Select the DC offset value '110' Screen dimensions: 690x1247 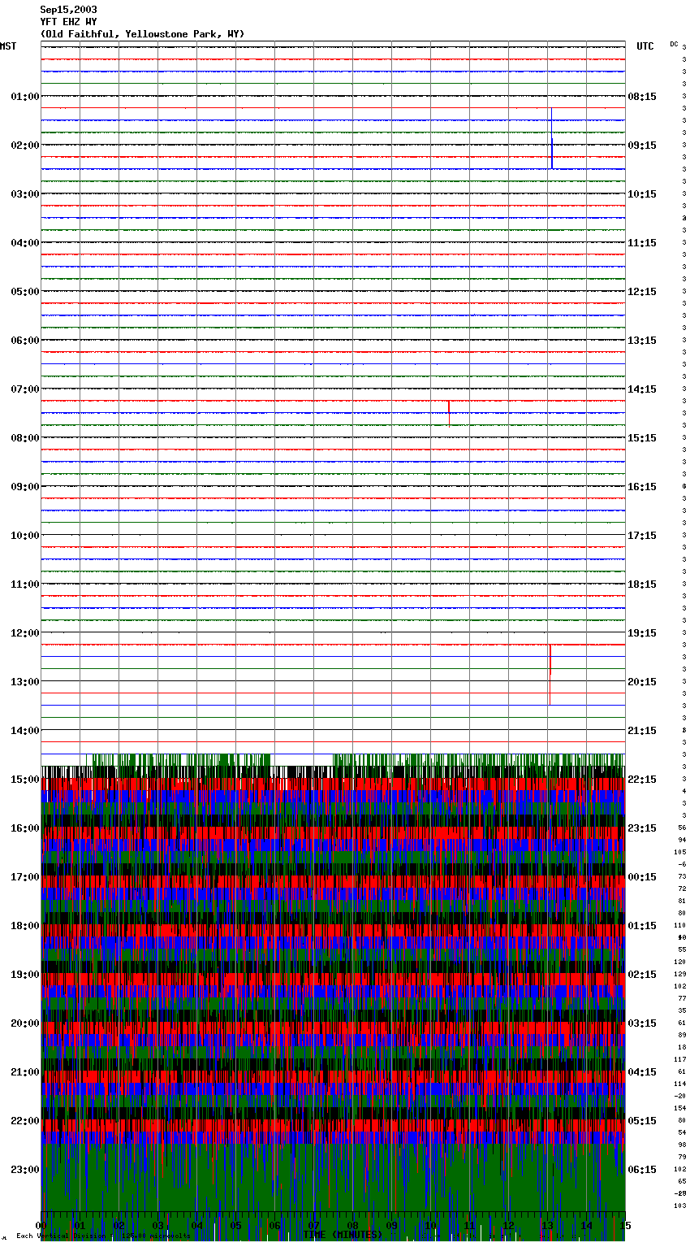coord(680,925)
